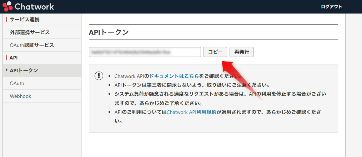
Task: Open Chatwork API利用規約 link
Action: [x=191, y=112]
